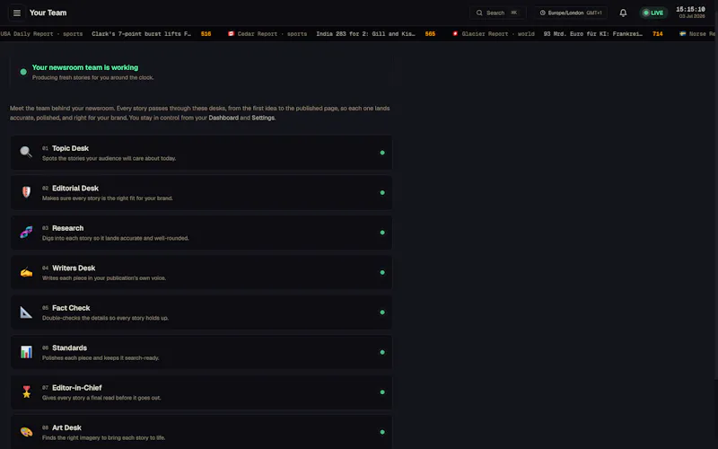
Task: Click the green status dot on Editorial Desk
Action: pos(382,192)
